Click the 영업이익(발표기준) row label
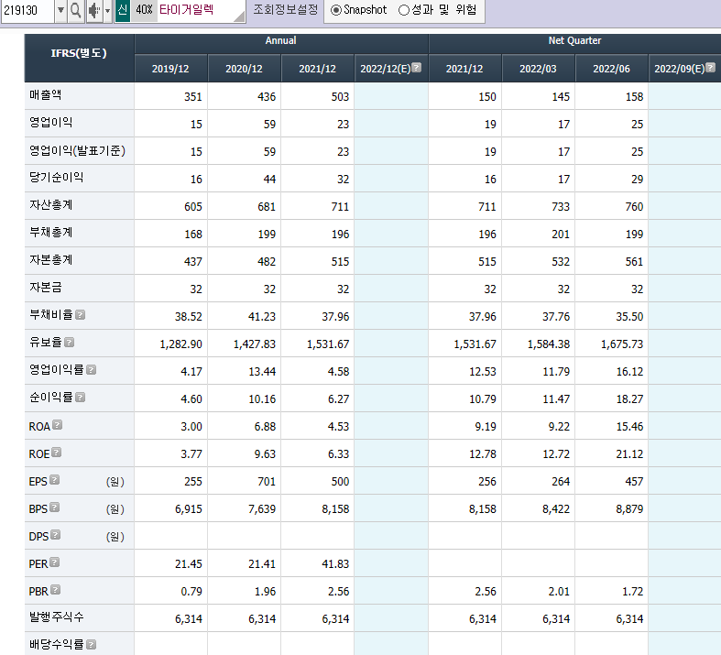This screenshot has width=721, height=655. tap(77, 150)
